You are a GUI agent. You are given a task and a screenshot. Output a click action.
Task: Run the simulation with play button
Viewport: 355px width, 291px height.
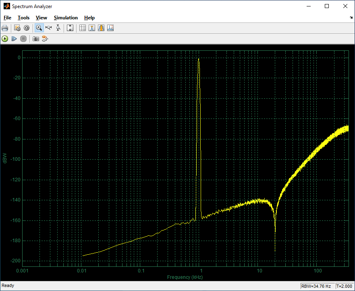tap(5, 39)
